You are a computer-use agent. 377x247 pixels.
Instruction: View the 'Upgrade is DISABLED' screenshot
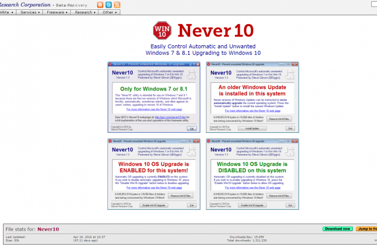pos(253,174)
